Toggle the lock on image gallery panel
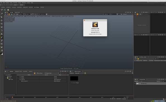 coord(71,71)
